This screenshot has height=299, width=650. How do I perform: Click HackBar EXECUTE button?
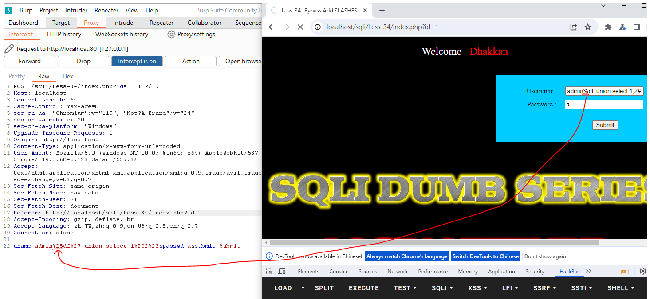[364, 288]
